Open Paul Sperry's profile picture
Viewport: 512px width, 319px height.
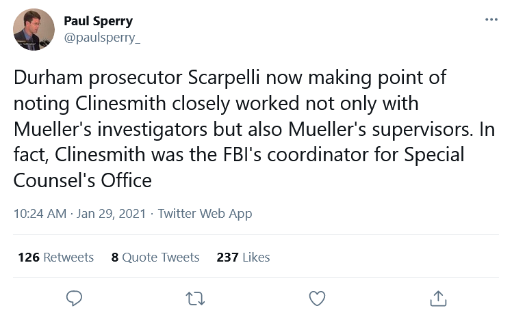pyautogui.click(x=34, y=29)
